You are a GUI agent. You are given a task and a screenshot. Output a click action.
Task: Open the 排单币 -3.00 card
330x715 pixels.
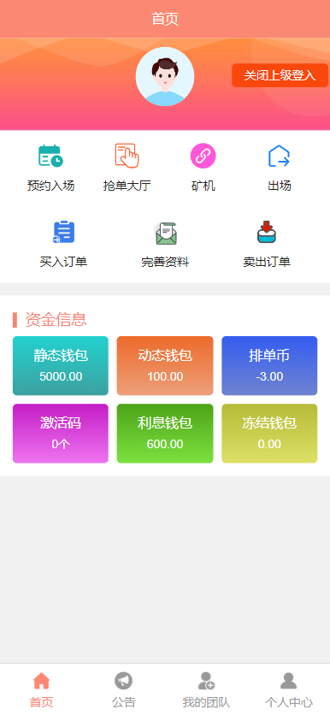269,366
